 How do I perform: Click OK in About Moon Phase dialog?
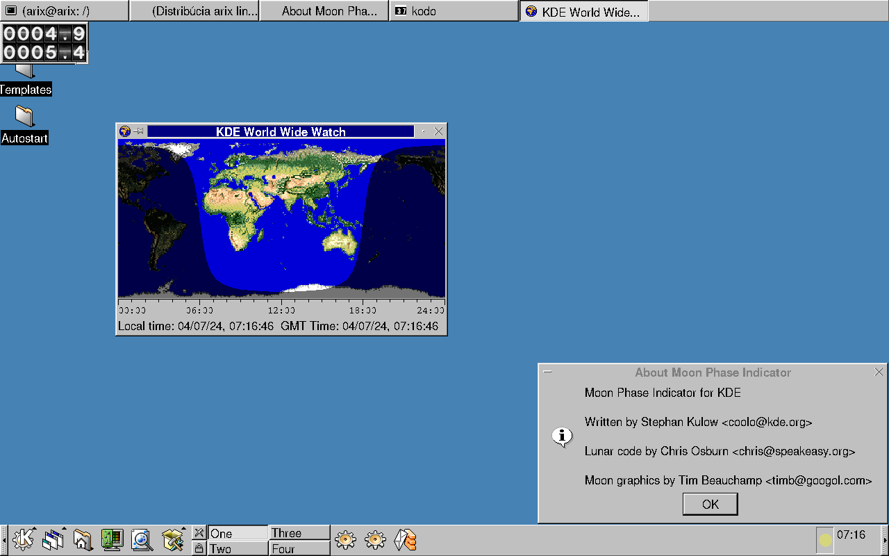[710, 504]
